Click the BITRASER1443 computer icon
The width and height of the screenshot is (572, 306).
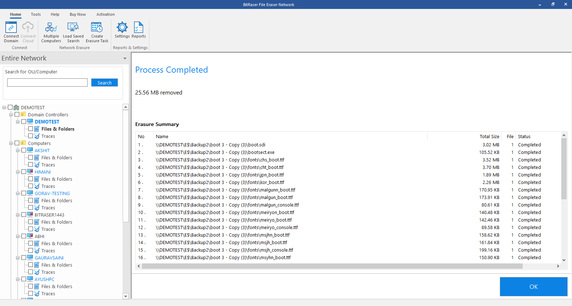[x=30, y=215]
